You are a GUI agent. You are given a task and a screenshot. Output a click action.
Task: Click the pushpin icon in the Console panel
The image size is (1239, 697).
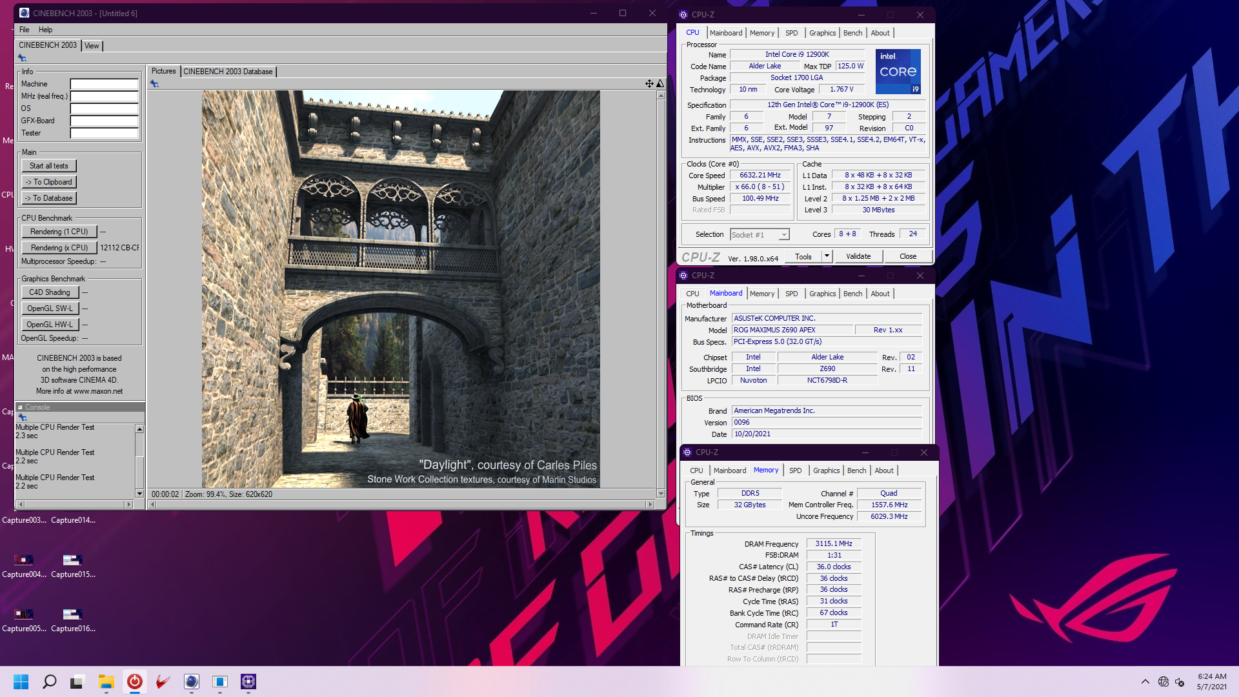22,418
